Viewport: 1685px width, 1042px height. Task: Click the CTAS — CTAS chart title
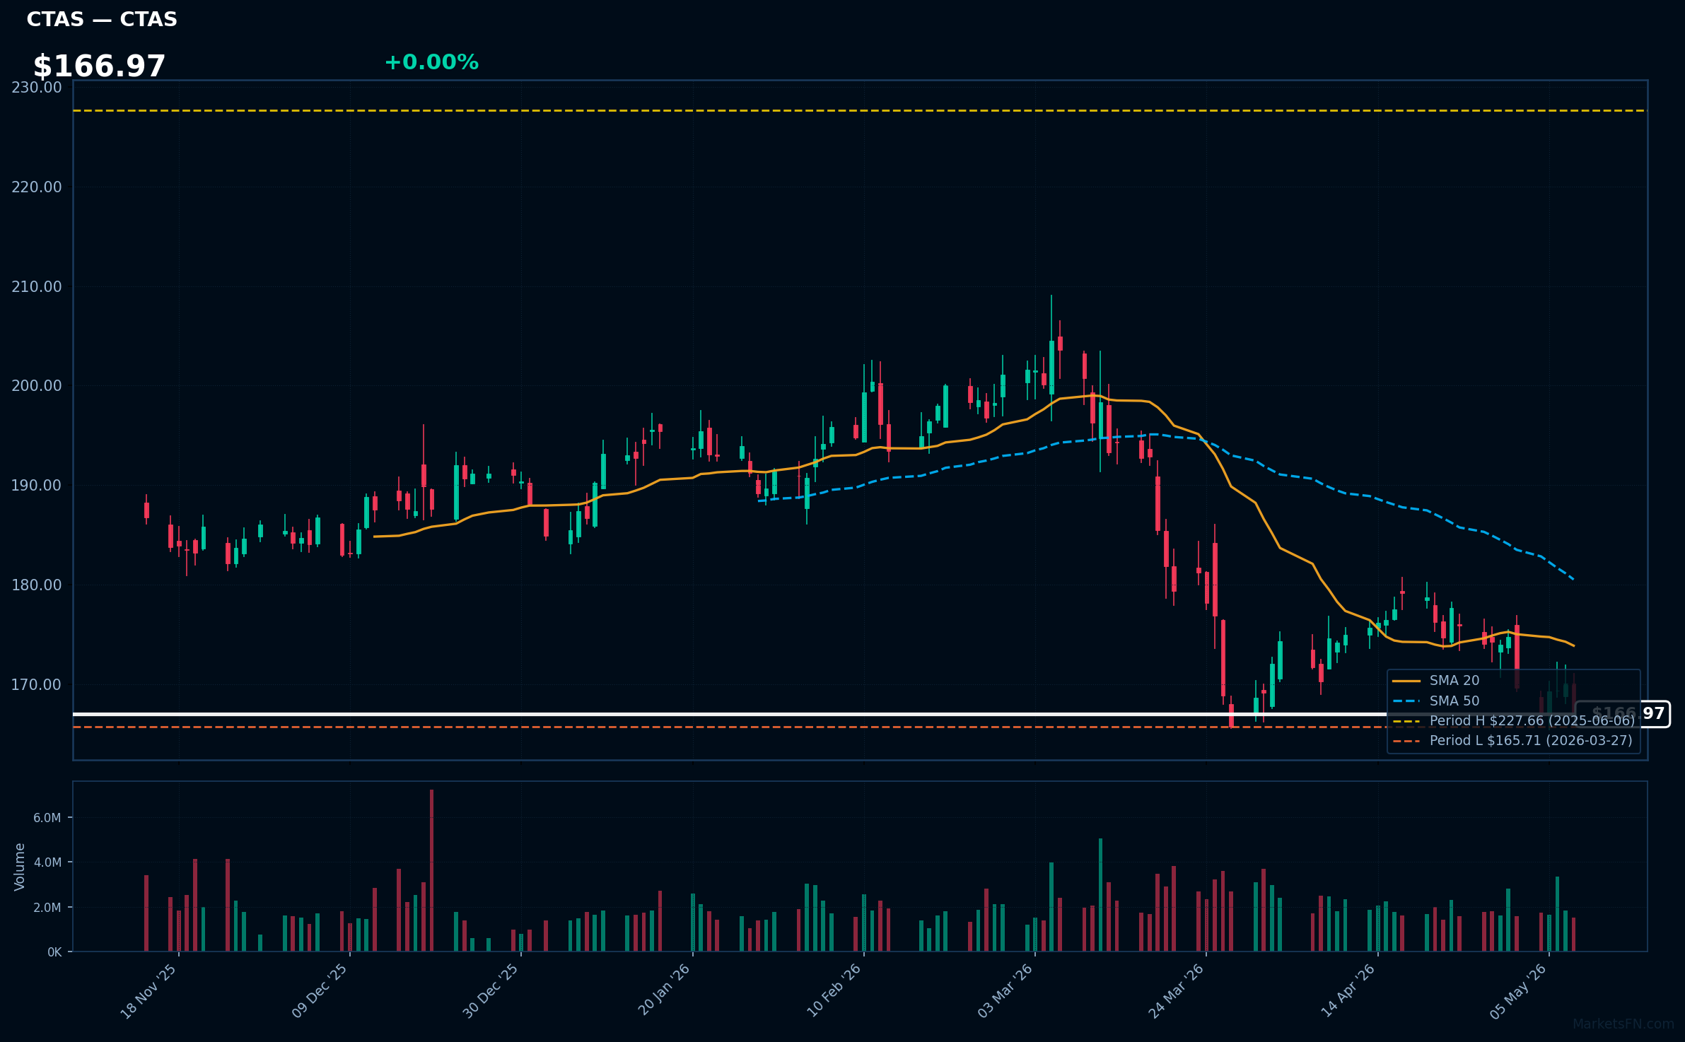pos(102,19)
